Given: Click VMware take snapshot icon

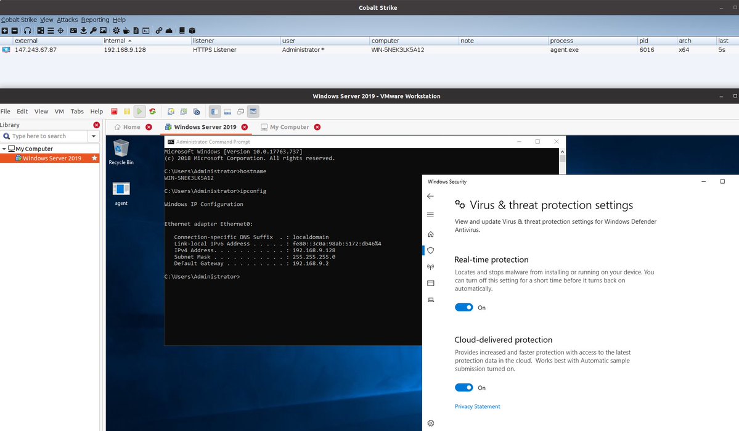Looking at the screenshot, I should (171, 112).
